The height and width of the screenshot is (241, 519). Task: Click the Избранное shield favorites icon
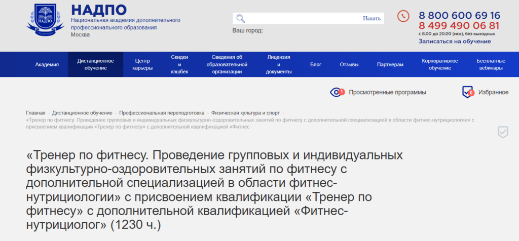[x=467, y=92]
